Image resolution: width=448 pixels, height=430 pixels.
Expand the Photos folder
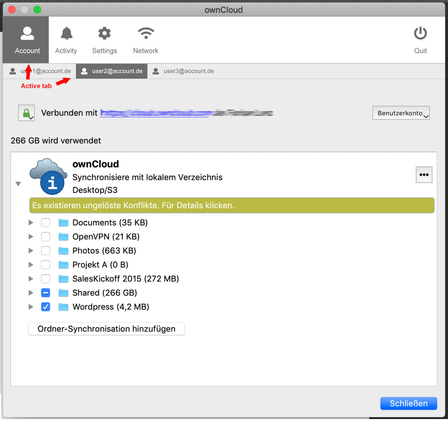pyautogui.click(x=31, y=251)
